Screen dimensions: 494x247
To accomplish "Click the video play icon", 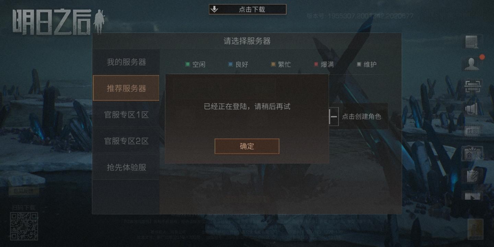I will (472, 197).
